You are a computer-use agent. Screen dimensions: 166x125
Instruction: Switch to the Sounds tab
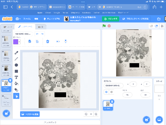point(40,27)
